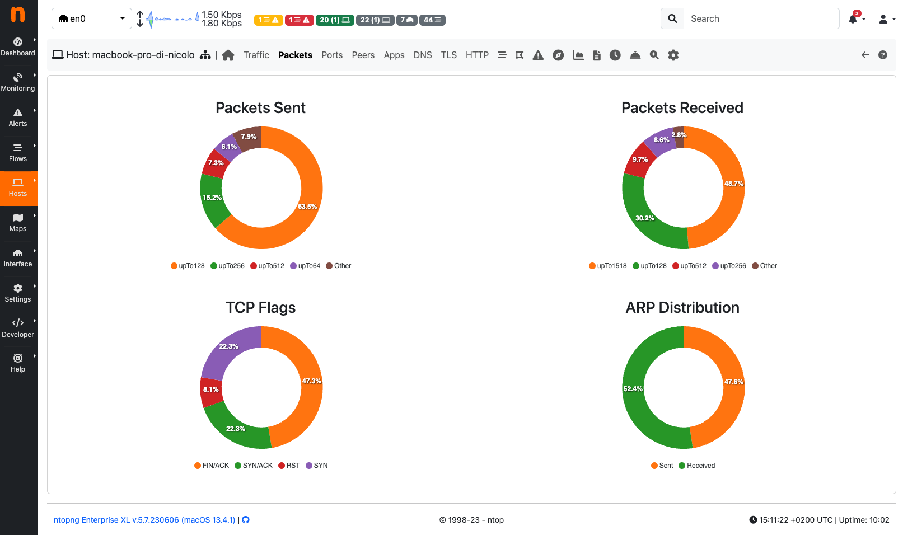Toggle Received legend in ARP Distribution
The image size is (903, 535).
coord(697,466)
